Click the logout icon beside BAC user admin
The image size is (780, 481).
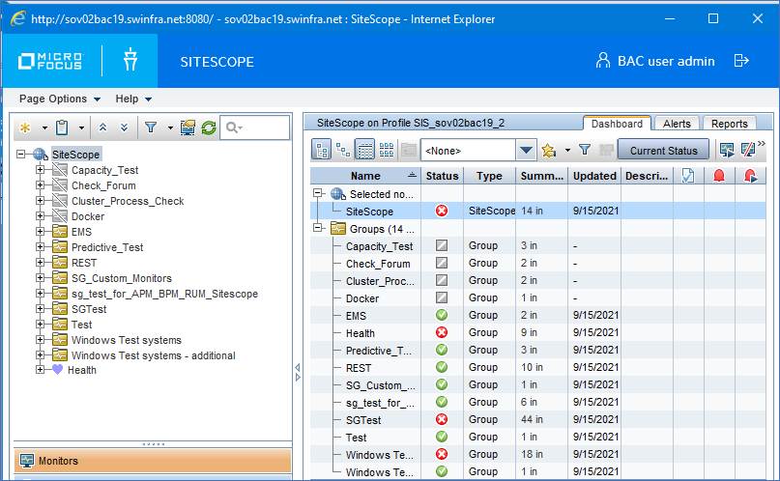point(741,61)
